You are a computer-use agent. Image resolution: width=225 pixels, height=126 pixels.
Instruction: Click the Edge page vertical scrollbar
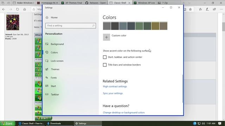224,27
